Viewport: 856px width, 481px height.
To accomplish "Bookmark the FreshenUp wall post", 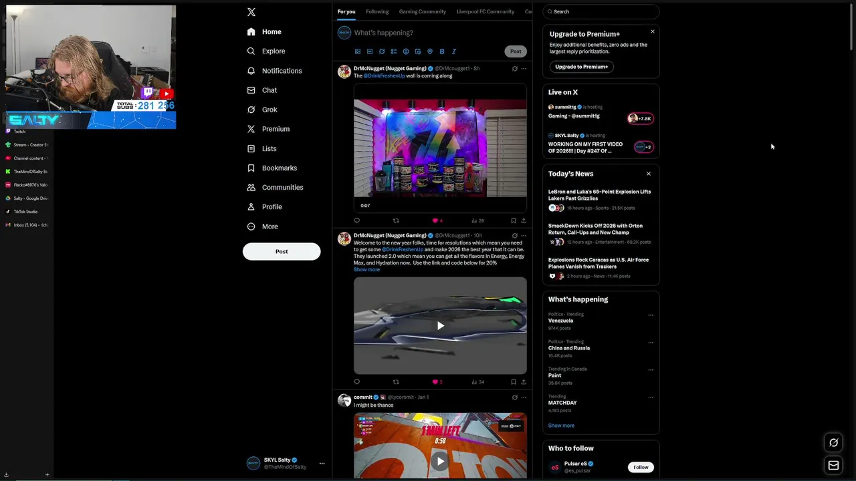I will point(513,220).
